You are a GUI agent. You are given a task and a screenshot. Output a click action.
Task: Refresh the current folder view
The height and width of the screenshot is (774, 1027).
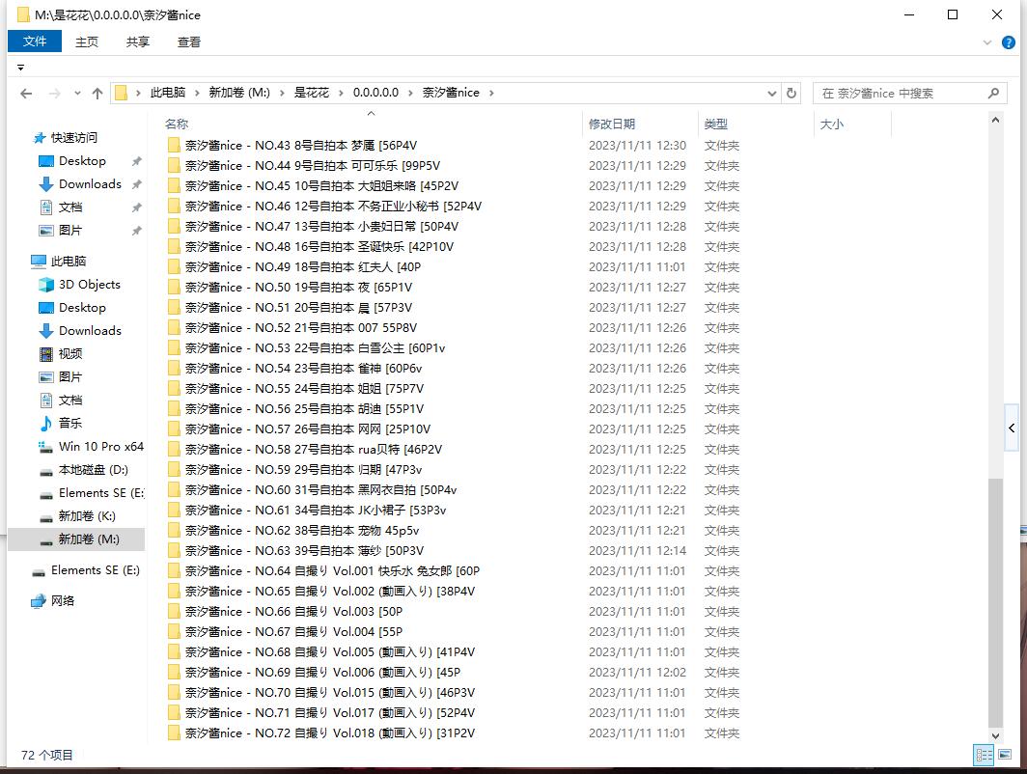[x=791, y=93]
